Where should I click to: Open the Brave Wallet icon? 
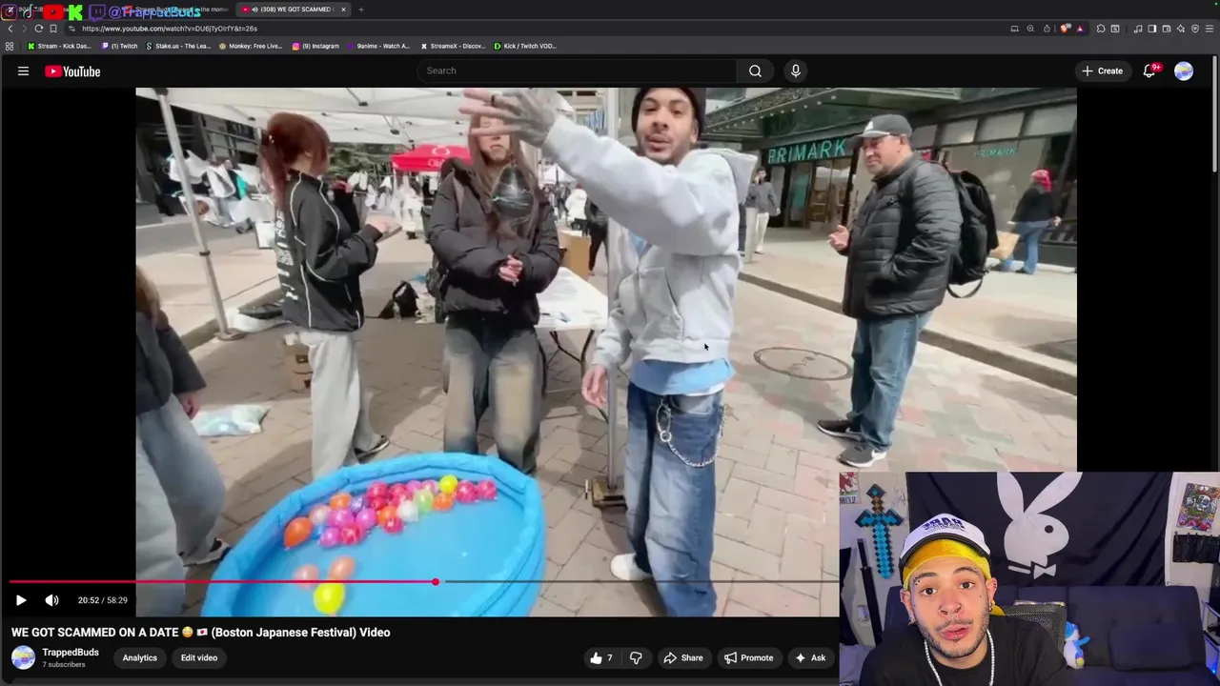pyautogui.click(x=1166, y=29)
